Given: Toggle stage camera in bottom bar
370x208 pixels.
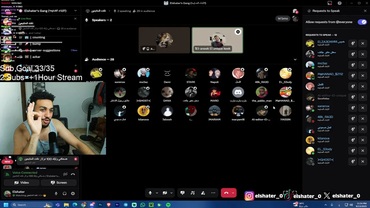Looking at the screenshot, I should click(165, 193).
